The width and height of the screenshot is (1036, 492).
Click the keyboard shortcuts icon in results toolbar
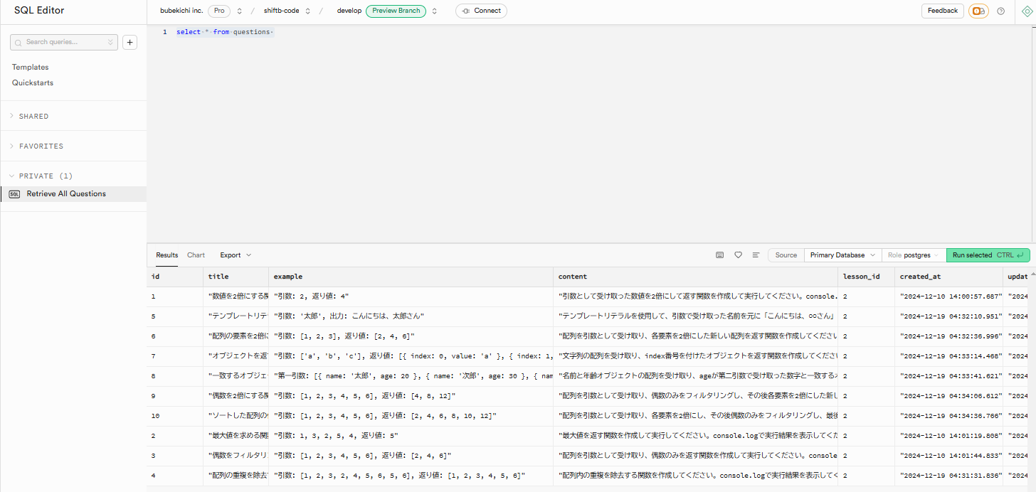tap(719, 255)
